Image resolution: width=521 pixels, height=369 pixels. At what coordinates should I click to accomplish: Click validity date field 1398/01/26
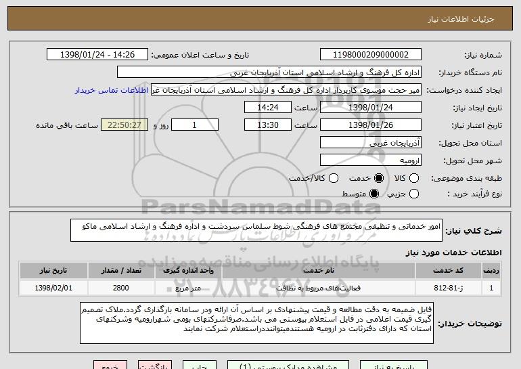point(371,125)
